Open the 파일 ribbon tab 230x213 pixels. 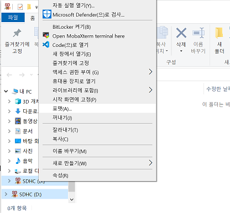coord(13,18)
